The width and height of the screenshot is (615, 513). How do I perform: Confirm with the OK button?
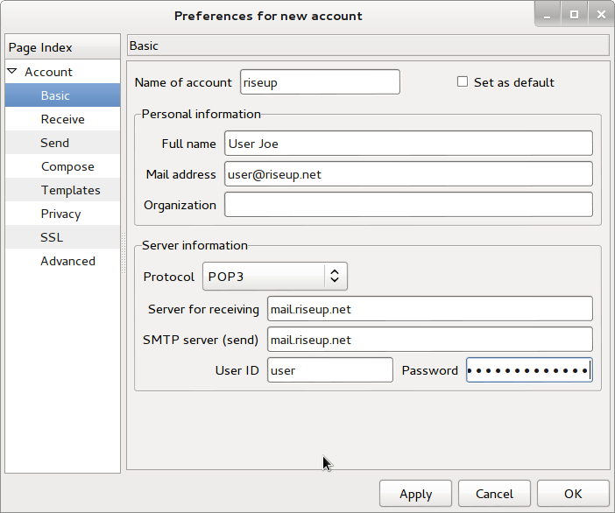coord(573,494)
